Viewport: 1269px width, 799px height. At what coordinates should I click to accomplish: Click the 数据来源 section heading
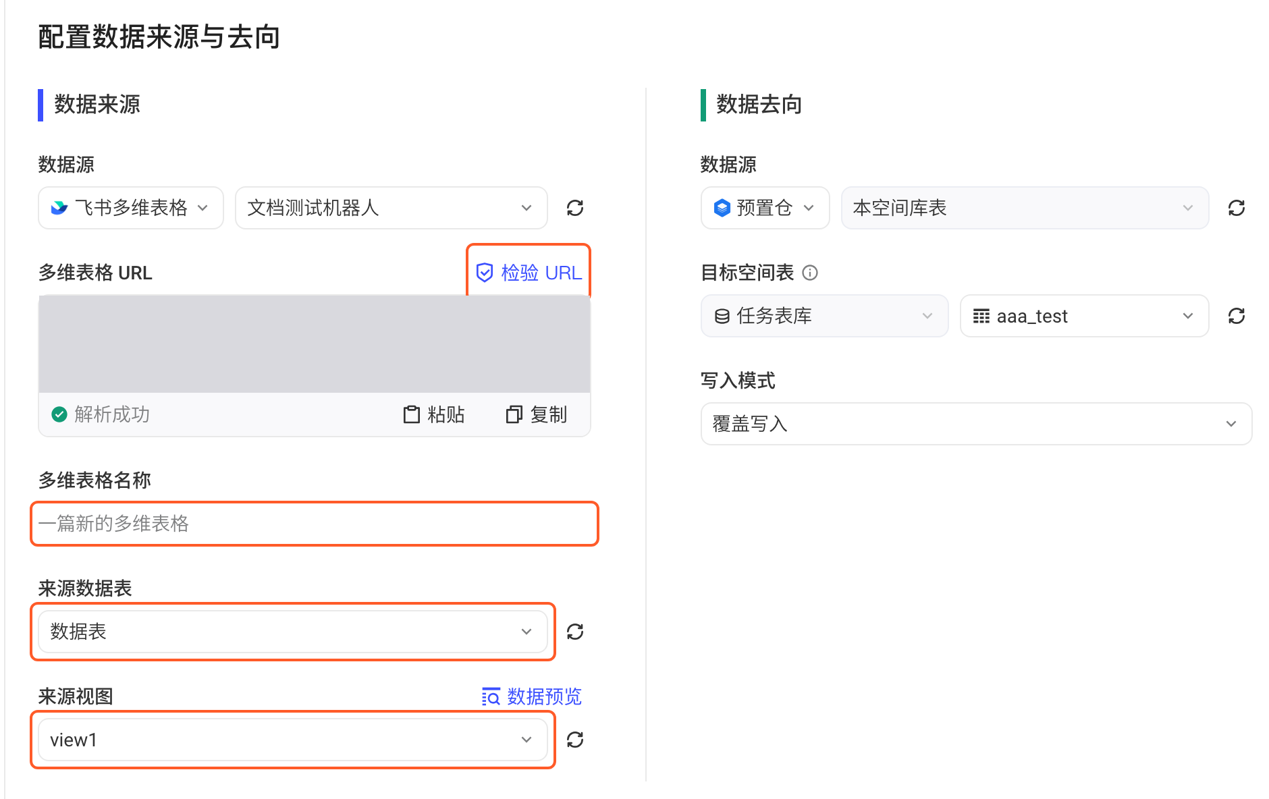click(97, 105)
